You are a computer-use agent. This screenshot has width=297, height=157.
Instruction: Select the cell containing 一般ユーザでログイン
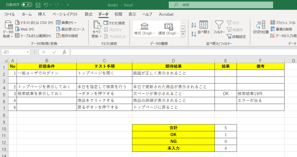coord(47,73)
